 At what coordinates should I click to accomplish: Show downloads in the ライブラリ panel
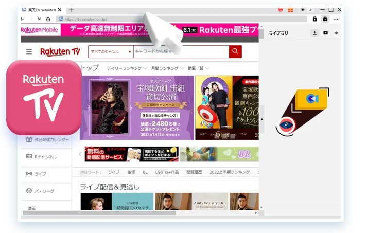pos(315,33)
